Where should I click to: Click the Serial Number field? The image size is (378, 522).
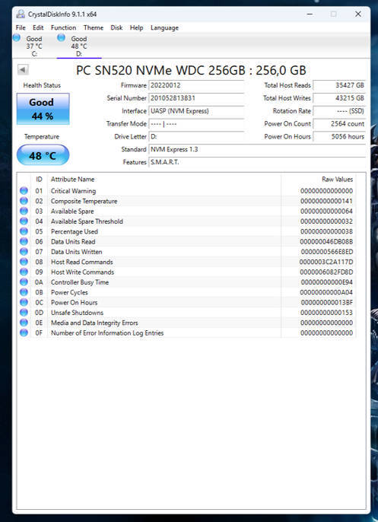coord(196,98)
